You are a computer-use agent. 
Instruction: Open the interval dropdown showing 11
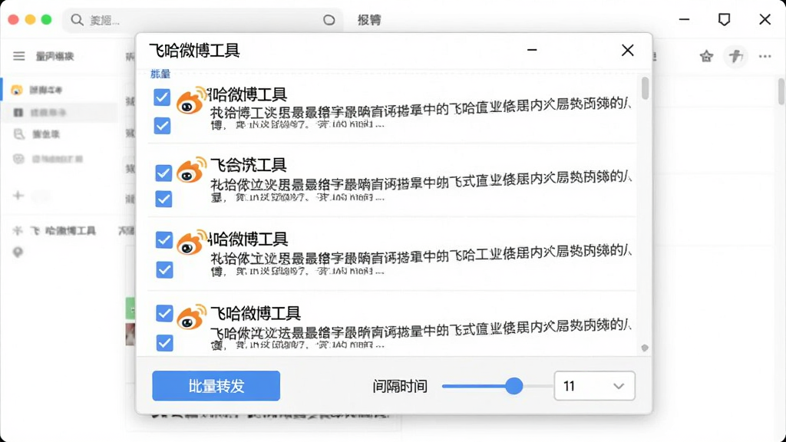[x=595, y=386]
